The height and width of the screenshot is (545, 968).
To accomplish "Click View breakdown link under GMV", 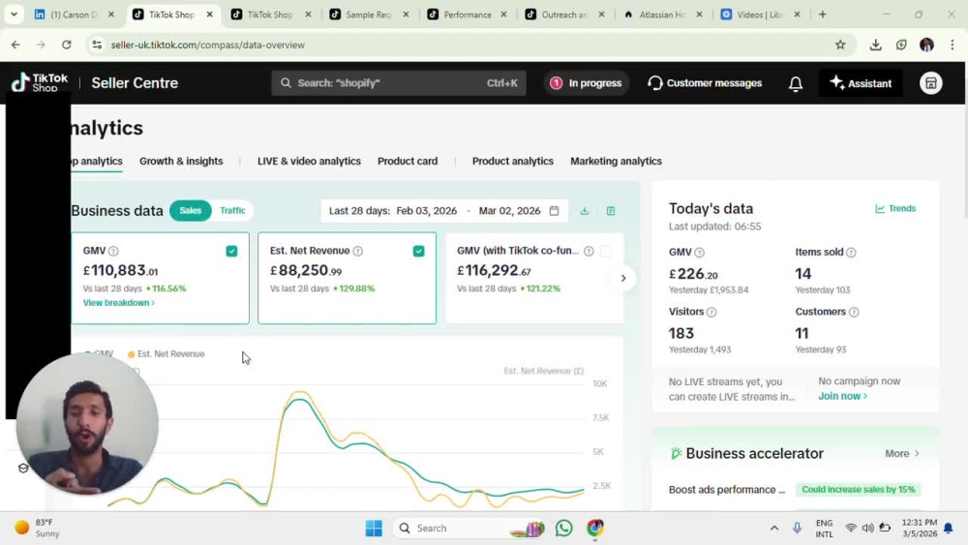I will 118,303.
